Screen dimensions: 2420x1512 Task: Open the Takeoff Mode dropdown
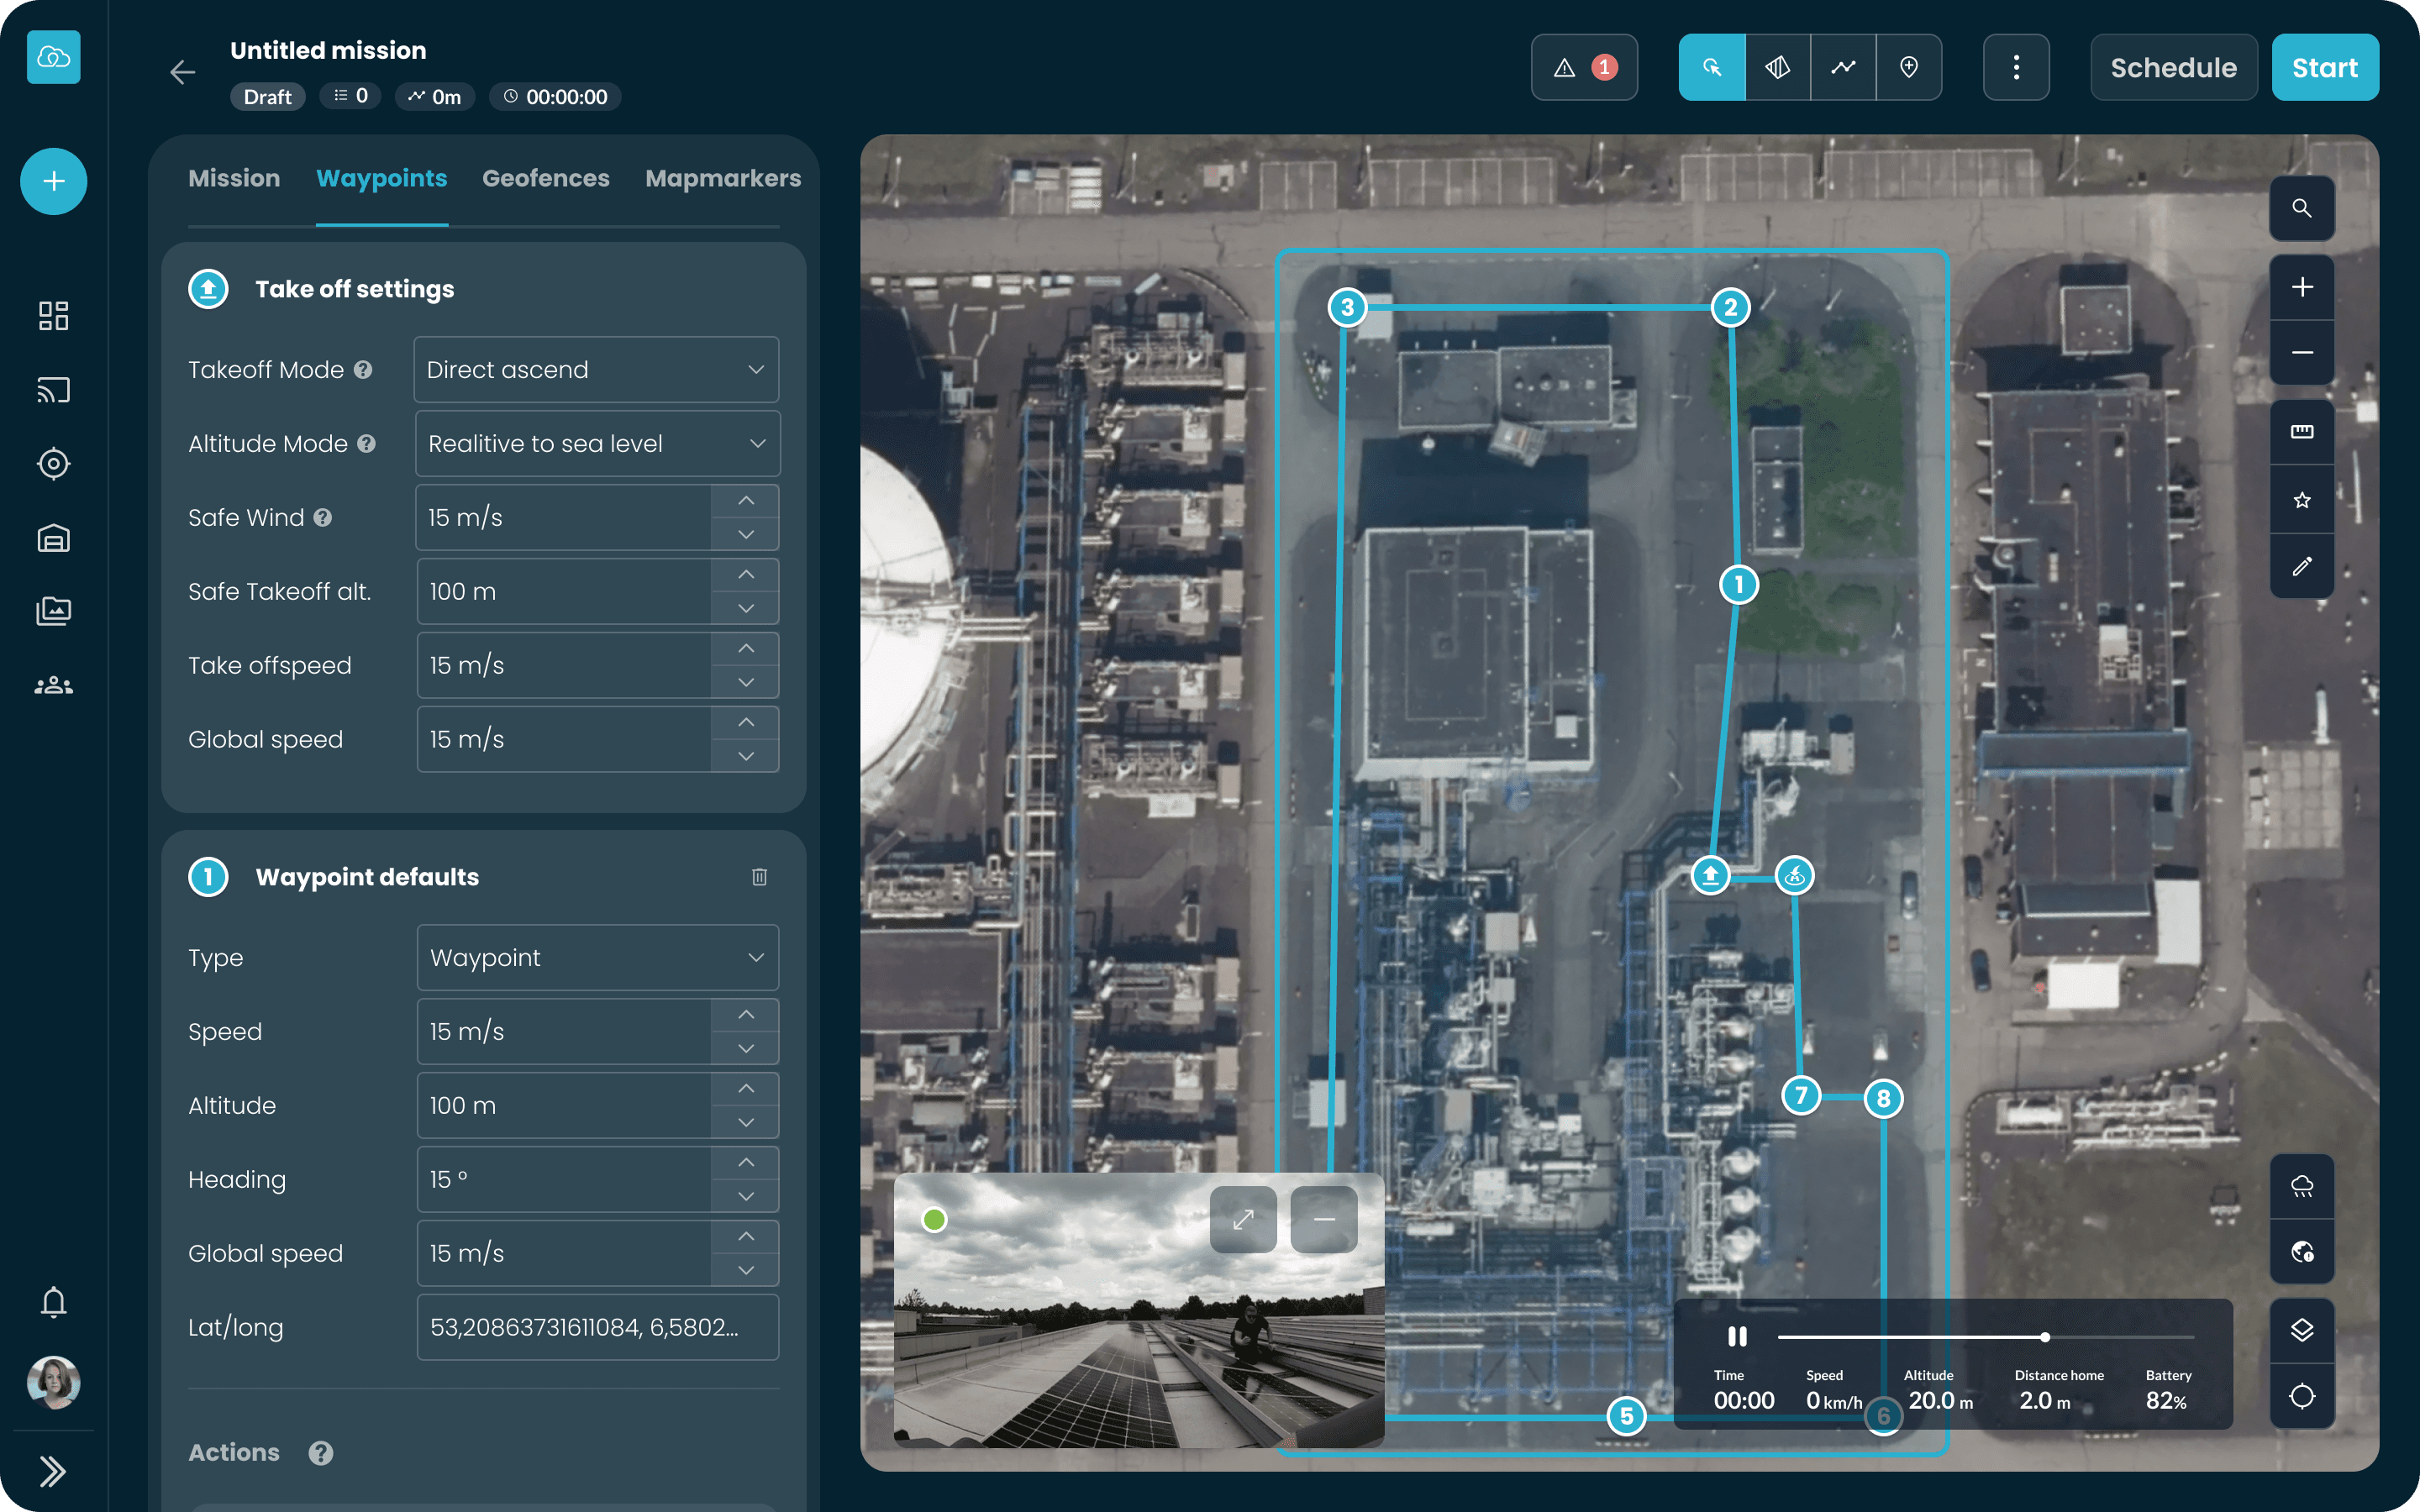point(595,369)
